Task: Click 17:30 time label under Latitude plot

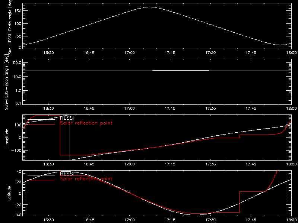Action: coord(210,220)
